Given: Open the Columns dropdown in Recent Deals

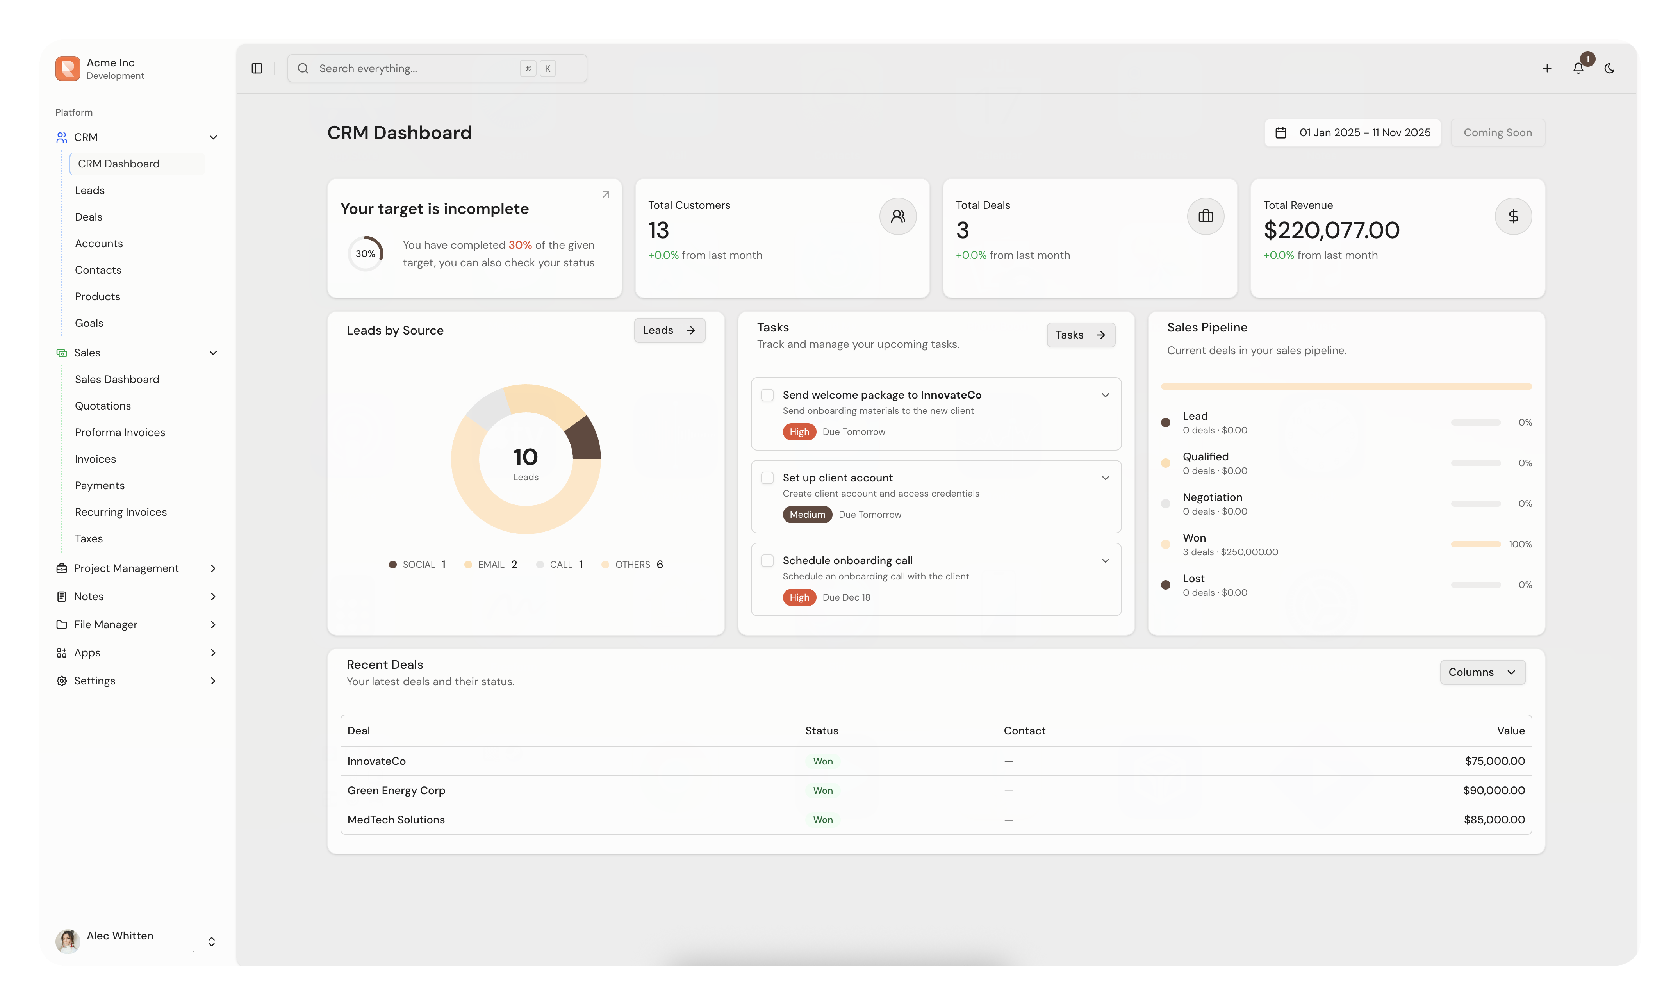Looking at the screenshot, I should (x=1482, y=672).
